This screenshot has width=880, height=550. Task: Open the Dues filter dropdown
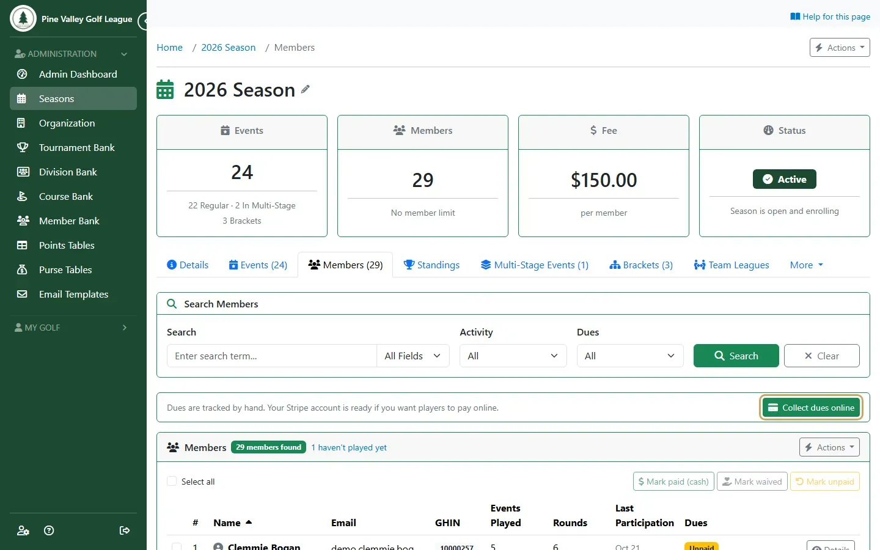630,356
